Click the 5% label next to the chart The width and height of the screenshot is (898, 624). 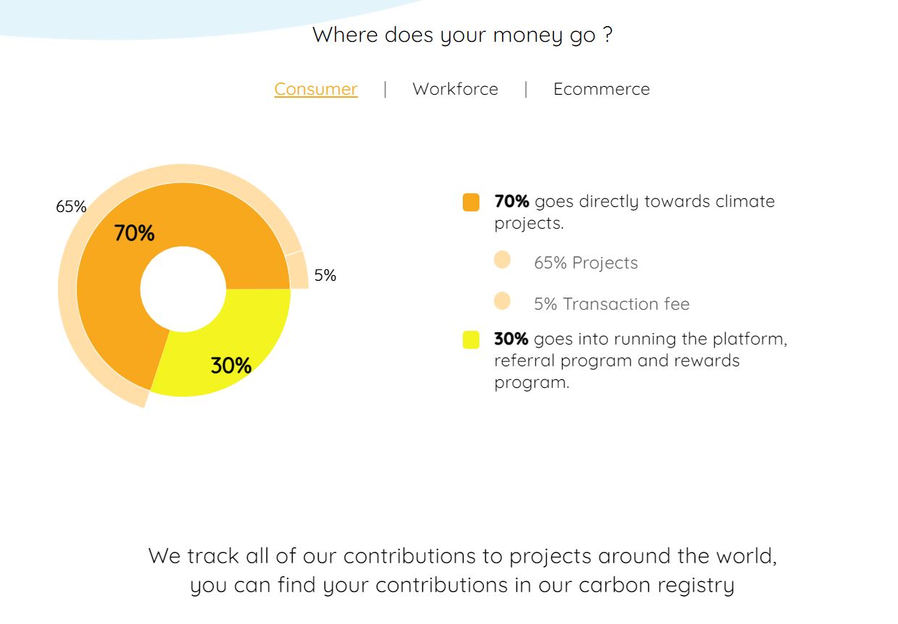325,275
